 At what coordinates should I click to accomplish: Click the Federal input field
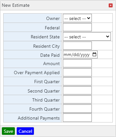click(77, 27)
